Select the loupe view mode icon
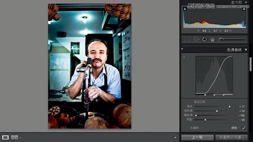This screenshot has width=253, height=142. tap(5, 137)
